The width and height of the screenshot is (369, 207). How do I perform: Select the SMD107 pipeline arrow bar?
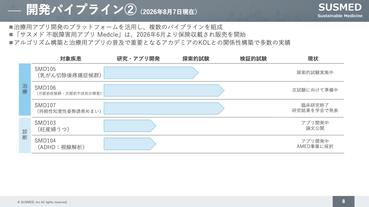[x=164, y=108]
